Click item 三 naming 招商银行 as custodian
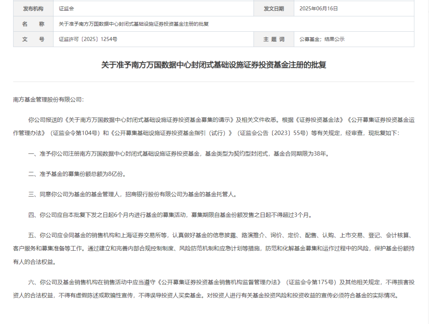This screenshot has height=324, width=429. click(x=133, y=194)
